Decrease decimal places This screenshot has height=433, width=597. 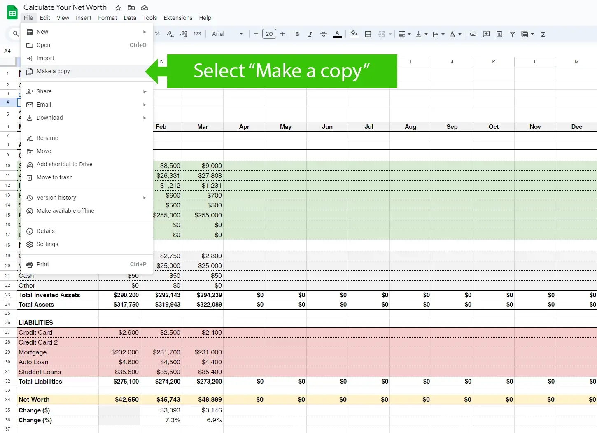(x=170, y=34)
